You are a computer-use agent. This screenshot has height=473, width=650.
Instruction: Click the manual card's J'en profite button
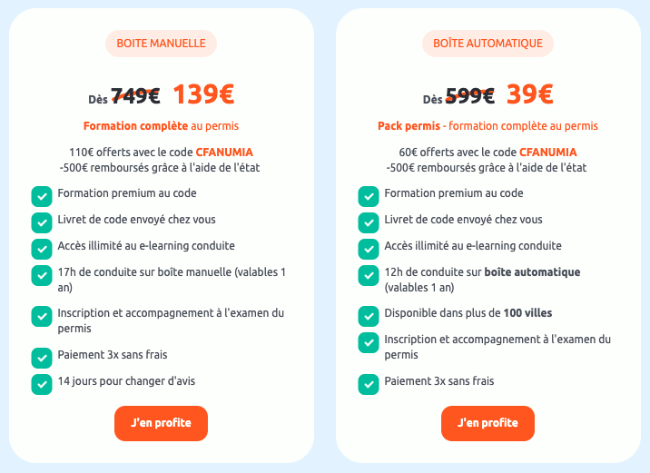click(161, 423)
